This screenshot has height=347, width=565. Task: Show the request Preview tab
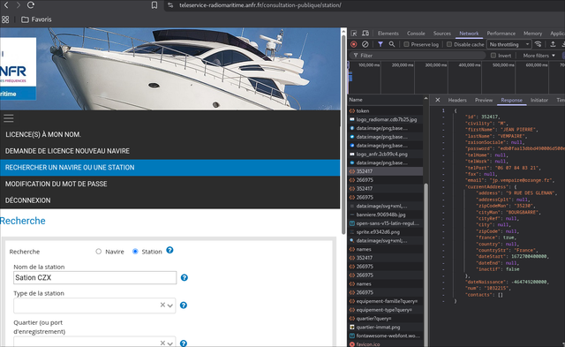click(x=484, y=100)
